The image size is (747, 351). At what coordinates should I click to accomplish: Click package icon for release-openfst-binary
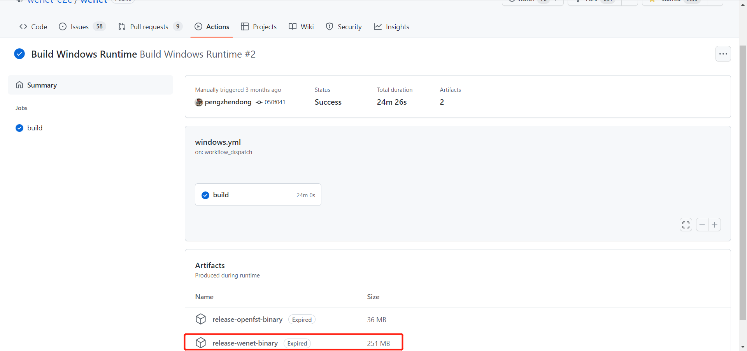(x=201, y=319)
